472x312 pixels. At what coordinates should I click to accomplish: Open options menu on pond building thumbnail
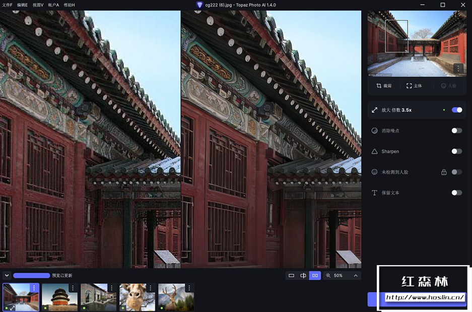point(112,288)
